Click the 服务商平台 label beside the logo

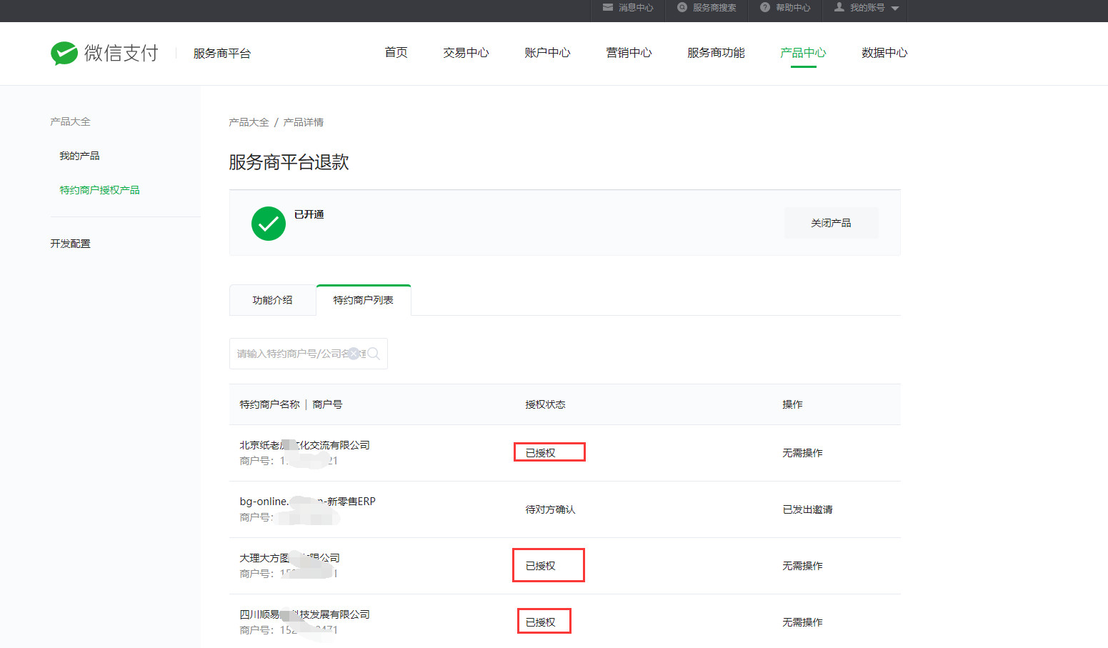[222, 54]
